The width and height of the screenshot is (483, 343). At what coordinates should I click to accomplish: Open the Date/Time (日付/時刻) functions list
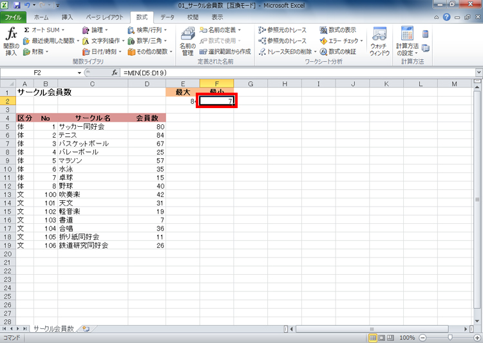[102, 51]
